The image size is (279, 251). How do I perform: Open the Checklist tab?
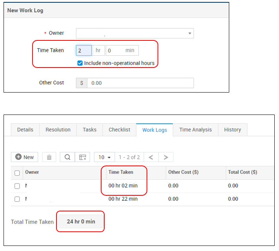click(120, 130)
